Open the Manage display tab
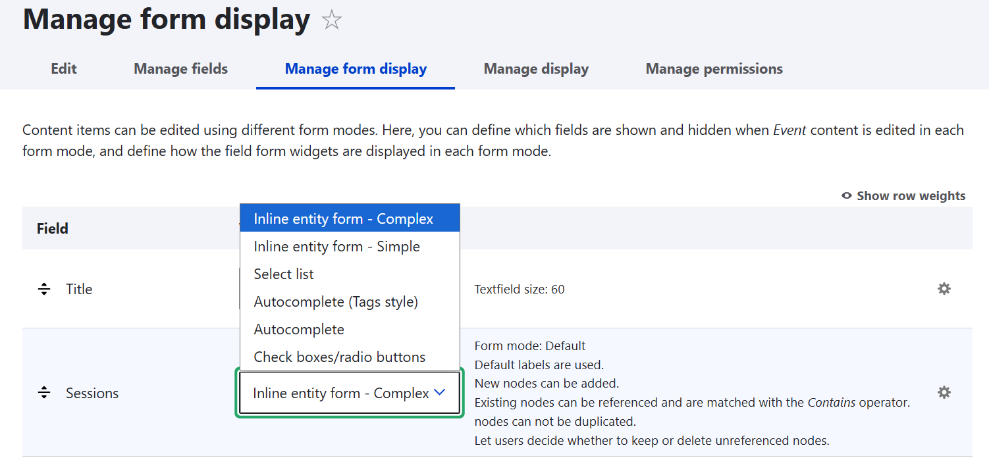The image size is (989, 460). pos(536,68)
